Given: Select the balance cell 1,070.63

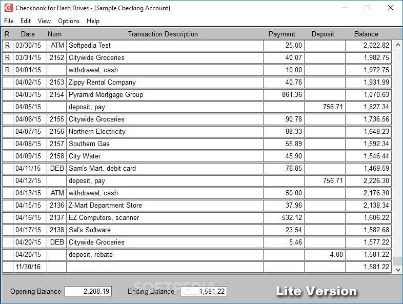Looking at the screenshot, I should (368, 95).
